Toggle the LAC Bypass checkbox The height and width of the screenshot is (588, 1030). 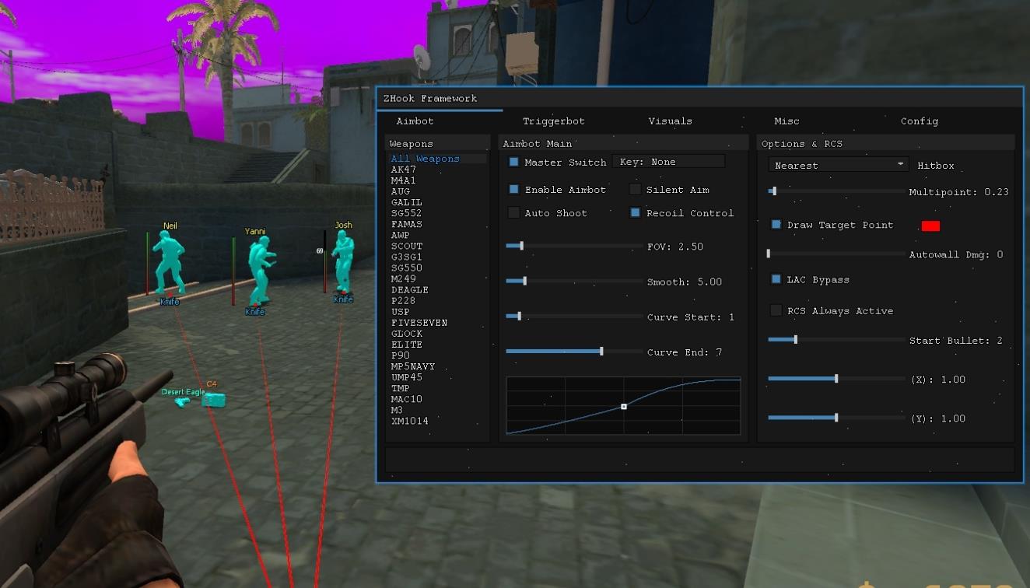(x=776, y=279)
